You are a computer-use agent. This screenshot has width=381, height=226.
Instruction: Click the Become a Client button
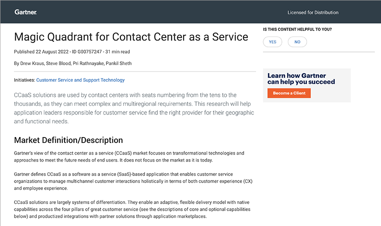click(289, 93)
